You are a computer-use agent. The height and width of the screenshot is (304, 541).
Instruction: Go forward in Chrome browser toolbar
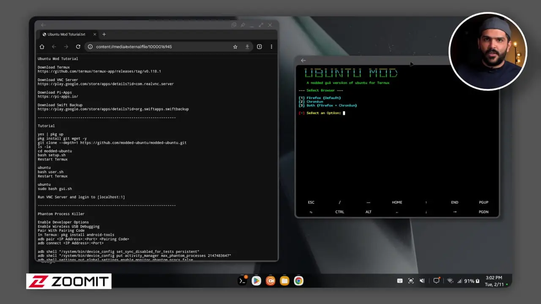pos(66,47)
